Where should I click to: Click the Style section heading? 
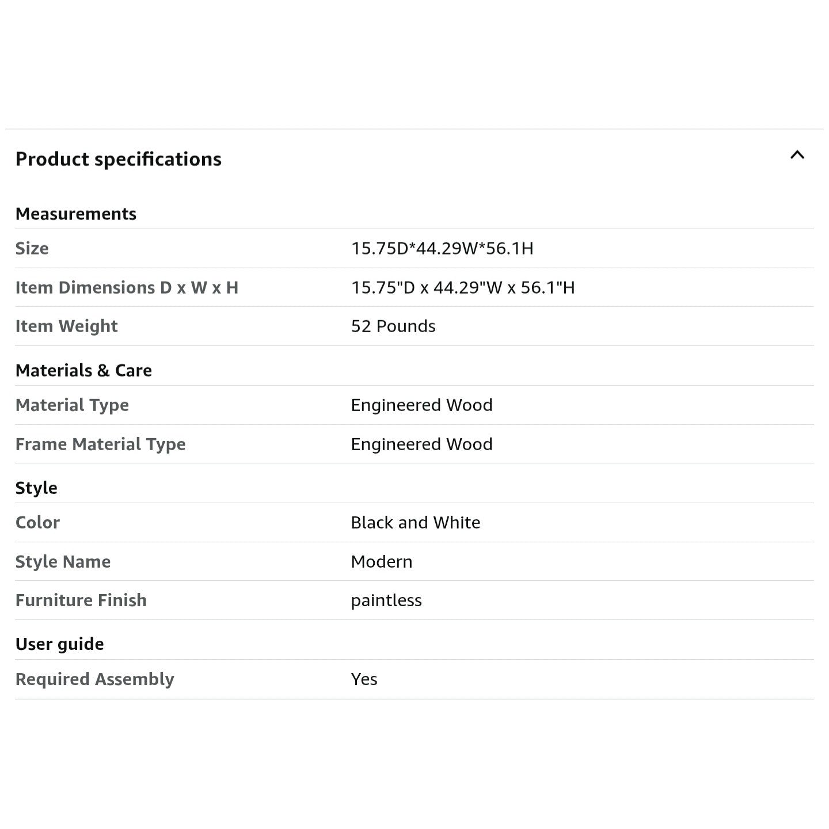coord(36,488)
